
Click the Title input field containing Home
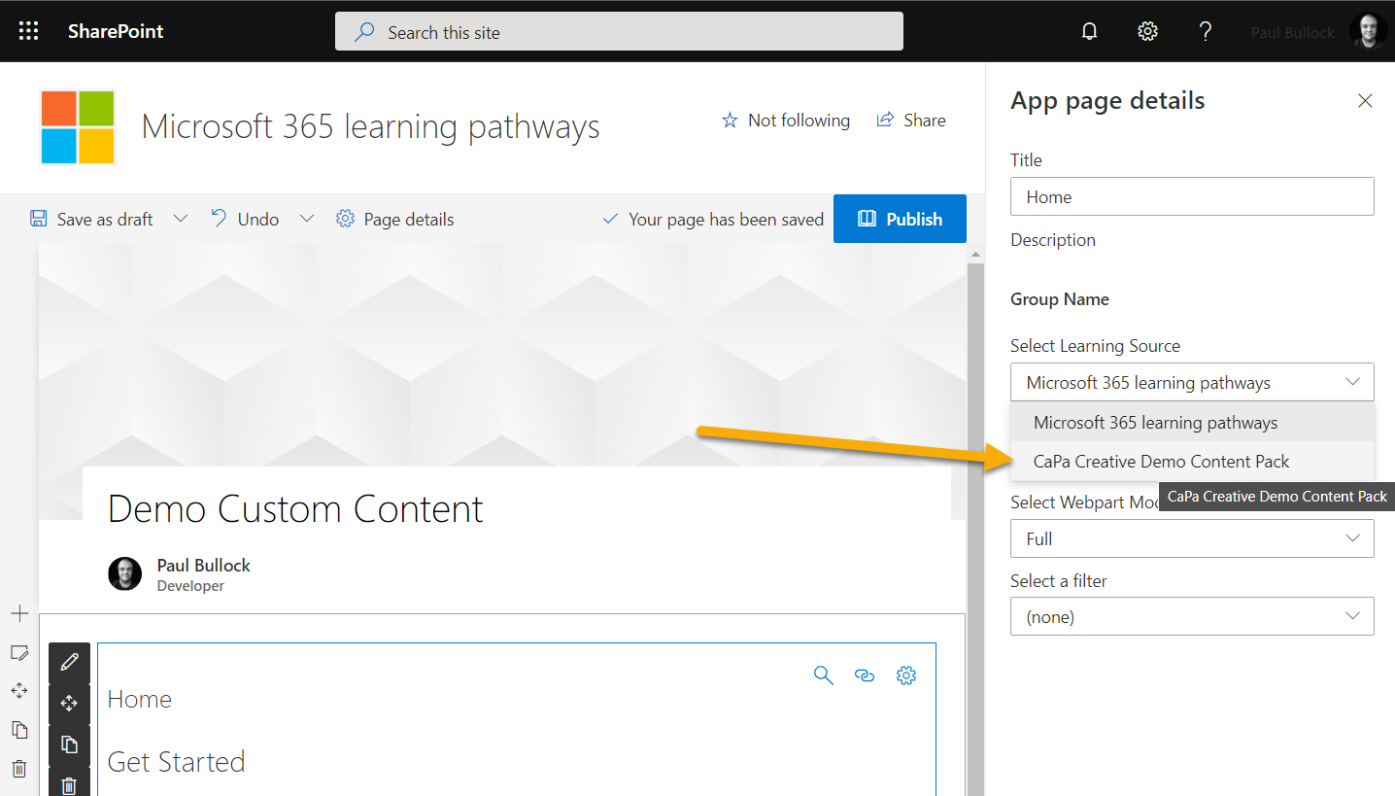tap(1192, 196)
